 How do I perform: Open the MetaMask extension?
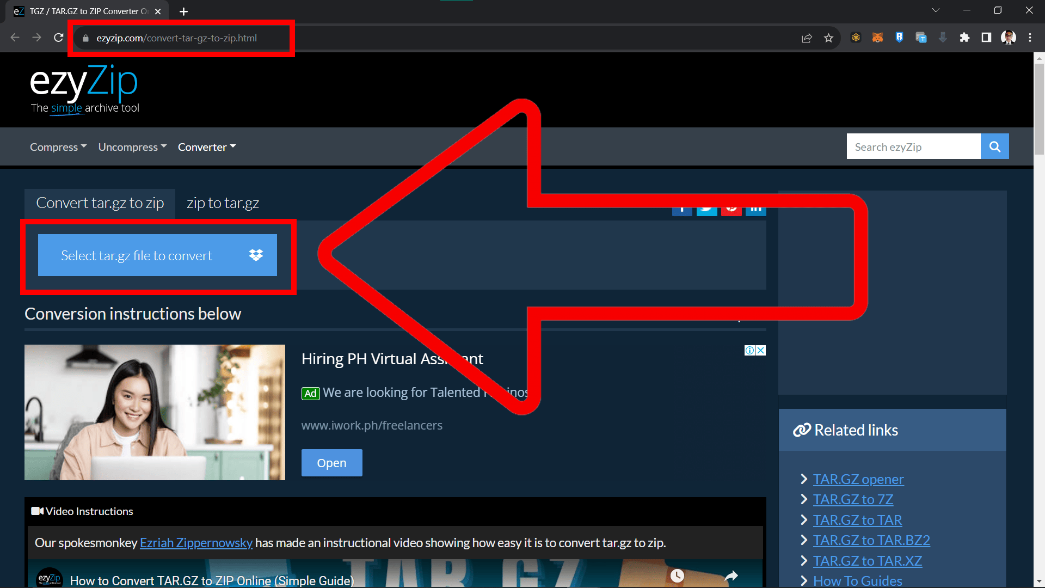click(877, 38)
